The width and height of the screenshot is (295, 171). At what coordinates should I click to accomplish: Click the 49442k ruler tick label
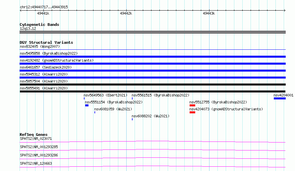[x=126, y=13]
